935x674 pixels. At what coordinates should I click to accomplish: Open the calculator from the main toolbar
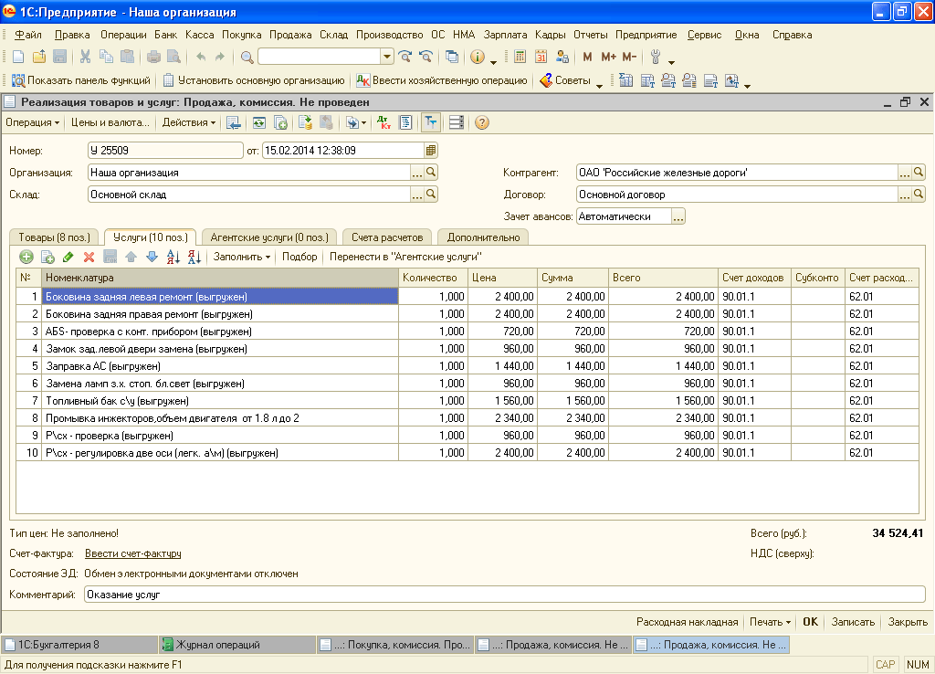520,57
